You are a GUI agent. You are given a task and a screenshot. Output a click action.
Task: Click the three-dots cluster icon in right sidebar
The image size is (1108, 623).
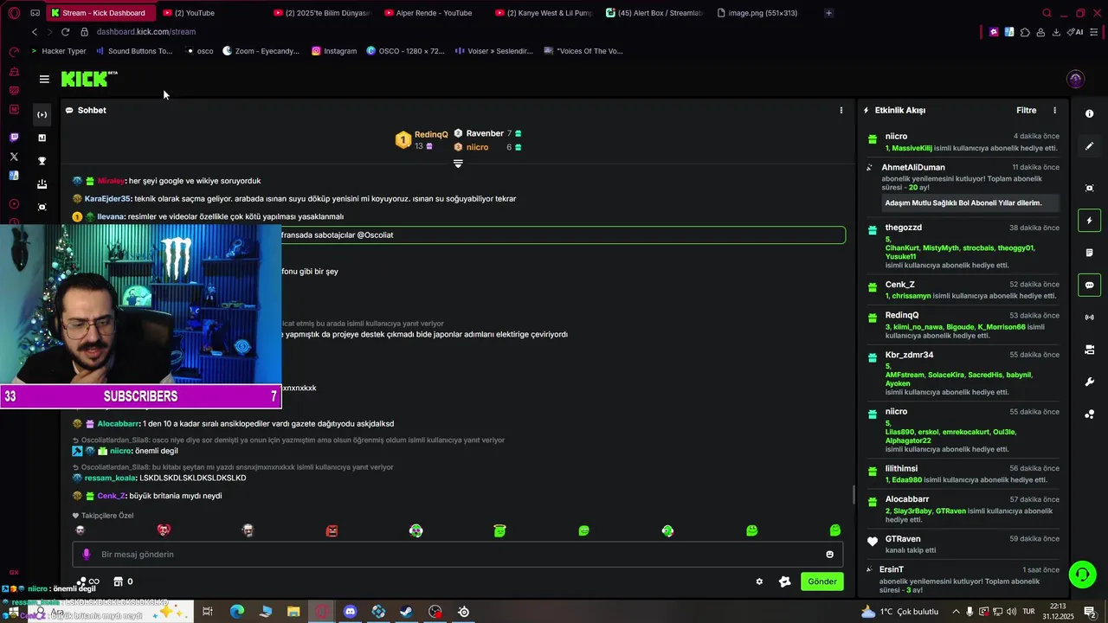(1089, 414)
